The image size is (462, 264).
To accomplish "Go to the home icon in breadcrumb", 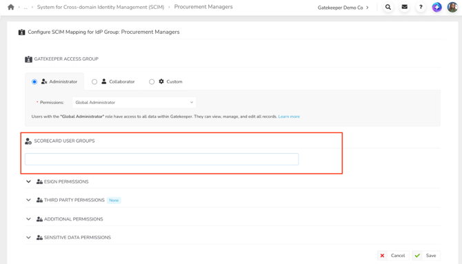I will pyautogui.click(x=11, y=7).
